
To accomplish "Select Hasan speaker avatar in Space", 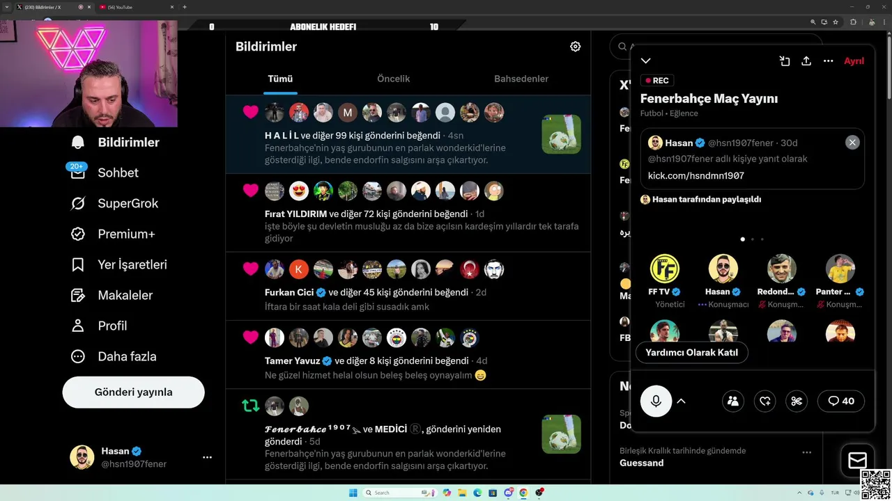I will (723, 269).
